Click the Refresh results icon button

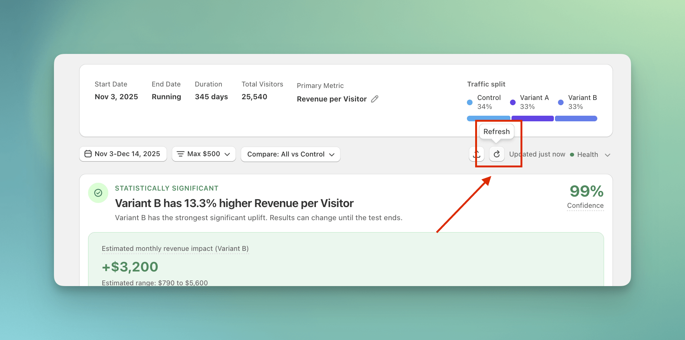(497, 154)
